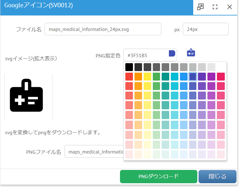Screen dimensions: 239x187
Task: Select the bright yellow swatch in top color row
Action: click(x=147, y=76)
